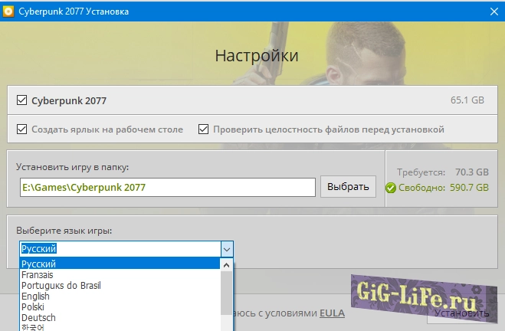Image resolution: width=505 pixels, height=331 pixels.
Task: Click the installer app icon in title bar
Action: tap(9, 11)
